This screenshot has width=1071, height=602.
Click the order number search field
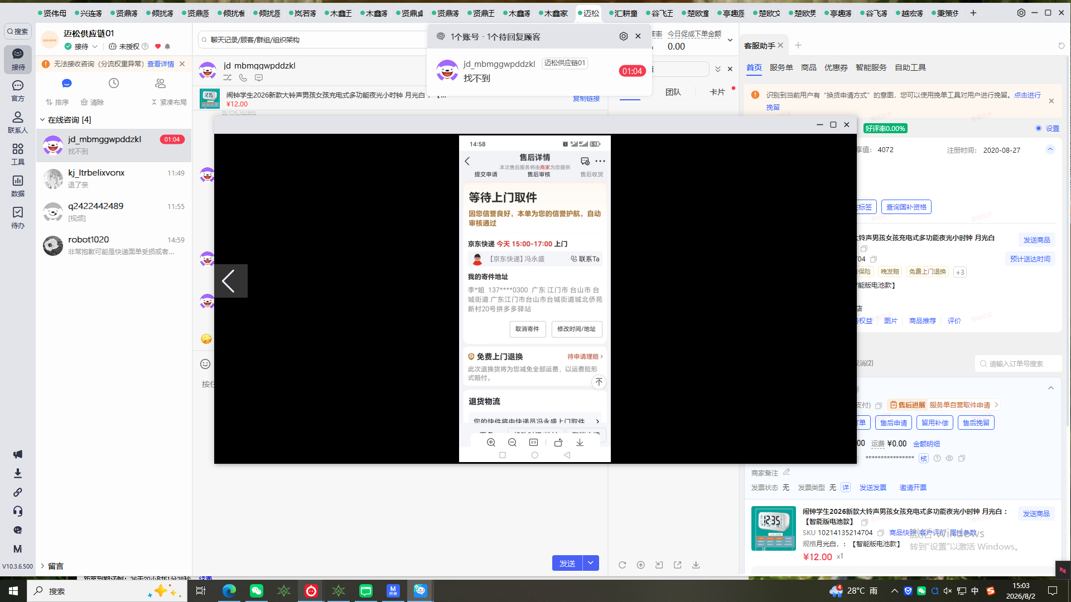tap(1019, 364)
